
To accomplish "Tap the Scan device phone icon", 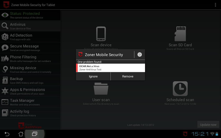I will (x=101, y=34).
